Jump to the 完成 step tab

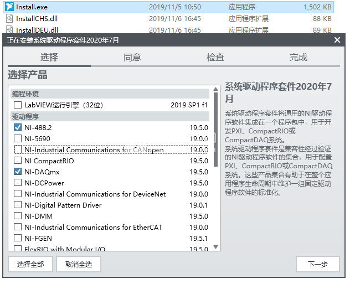pyautogui.click(x=298, y=58)
